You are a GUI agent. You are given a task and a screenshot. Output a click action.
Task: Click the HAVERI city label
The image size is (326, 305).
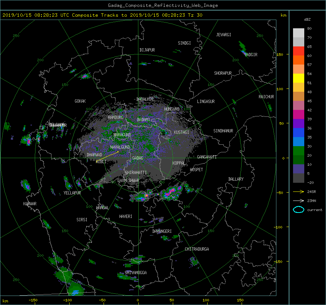[x=126, y=217]
